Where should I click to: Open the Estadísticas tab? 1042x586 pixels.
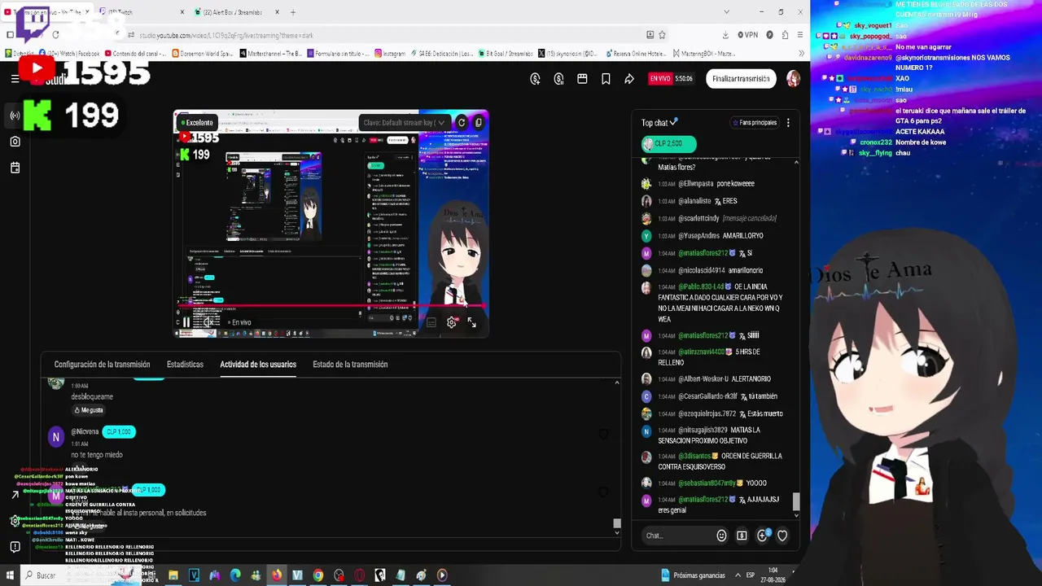click(x=185, y=365)
